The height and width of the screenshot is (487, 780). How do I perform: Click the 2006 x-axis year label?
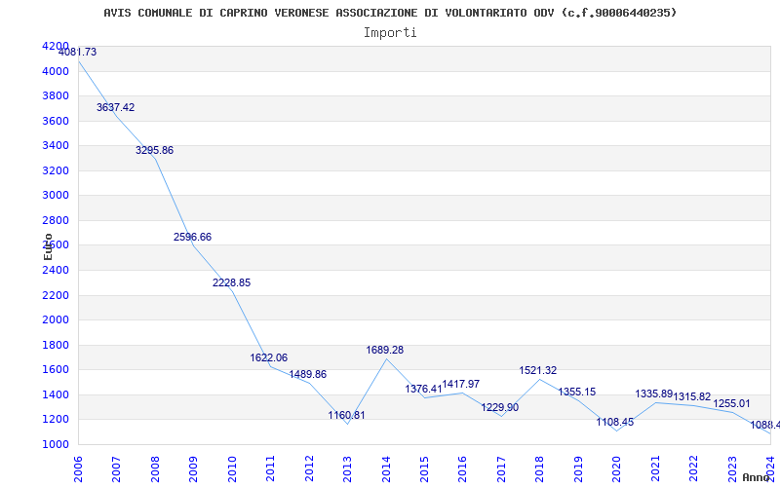[78, 469]
